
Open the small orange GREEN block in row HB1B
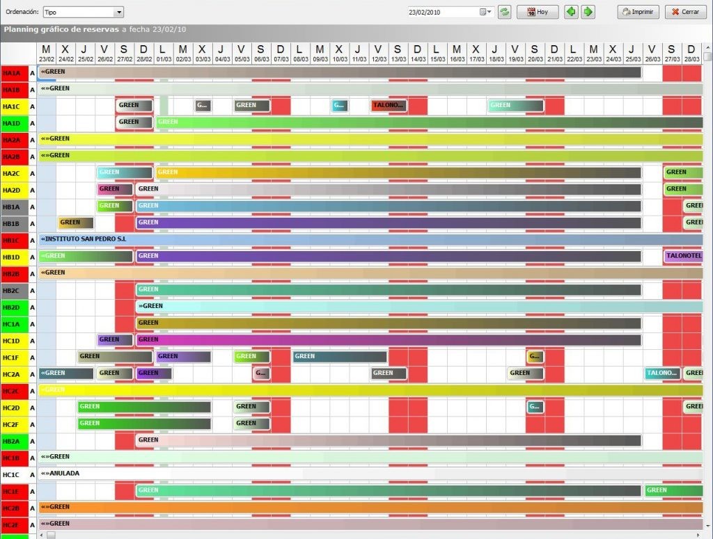point(76,223)
